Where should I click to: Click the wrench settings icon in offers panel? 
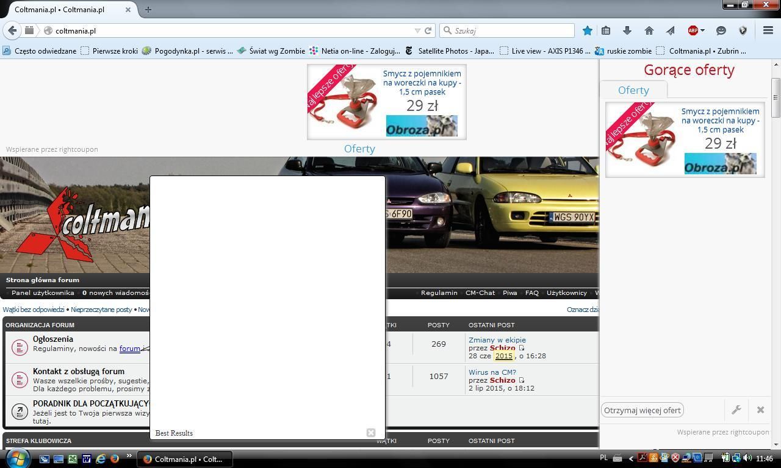click(x=736, y=410)
